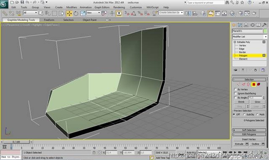This screenshot has width=269, height=160.
Task: Open the Modify panel tab icon
Action: pyautogui.click(x=240, y=25)
